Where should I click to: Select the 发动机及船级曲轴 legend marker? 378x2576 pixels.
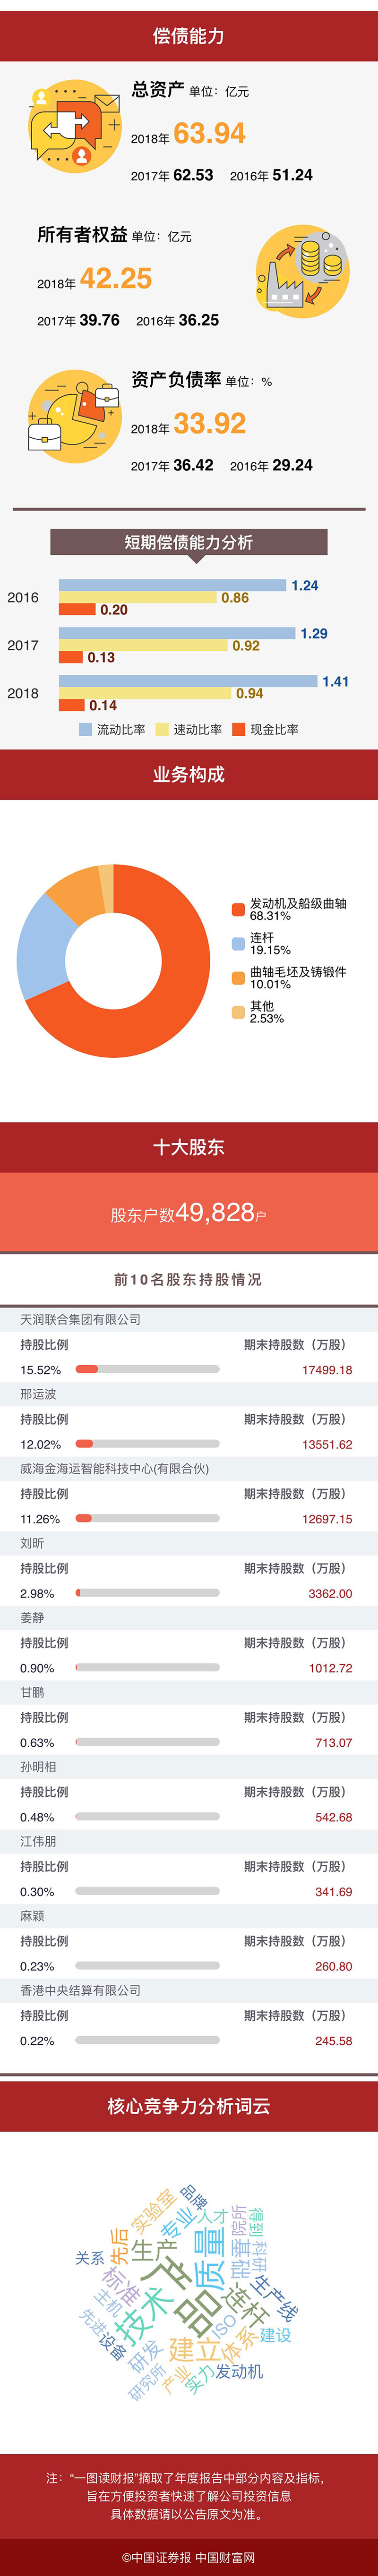coord(238,909)
